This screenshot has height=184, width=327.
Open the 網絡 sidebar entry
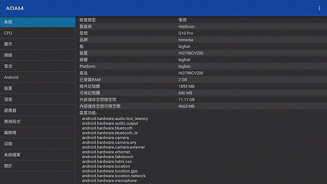(x=38, y=55)
